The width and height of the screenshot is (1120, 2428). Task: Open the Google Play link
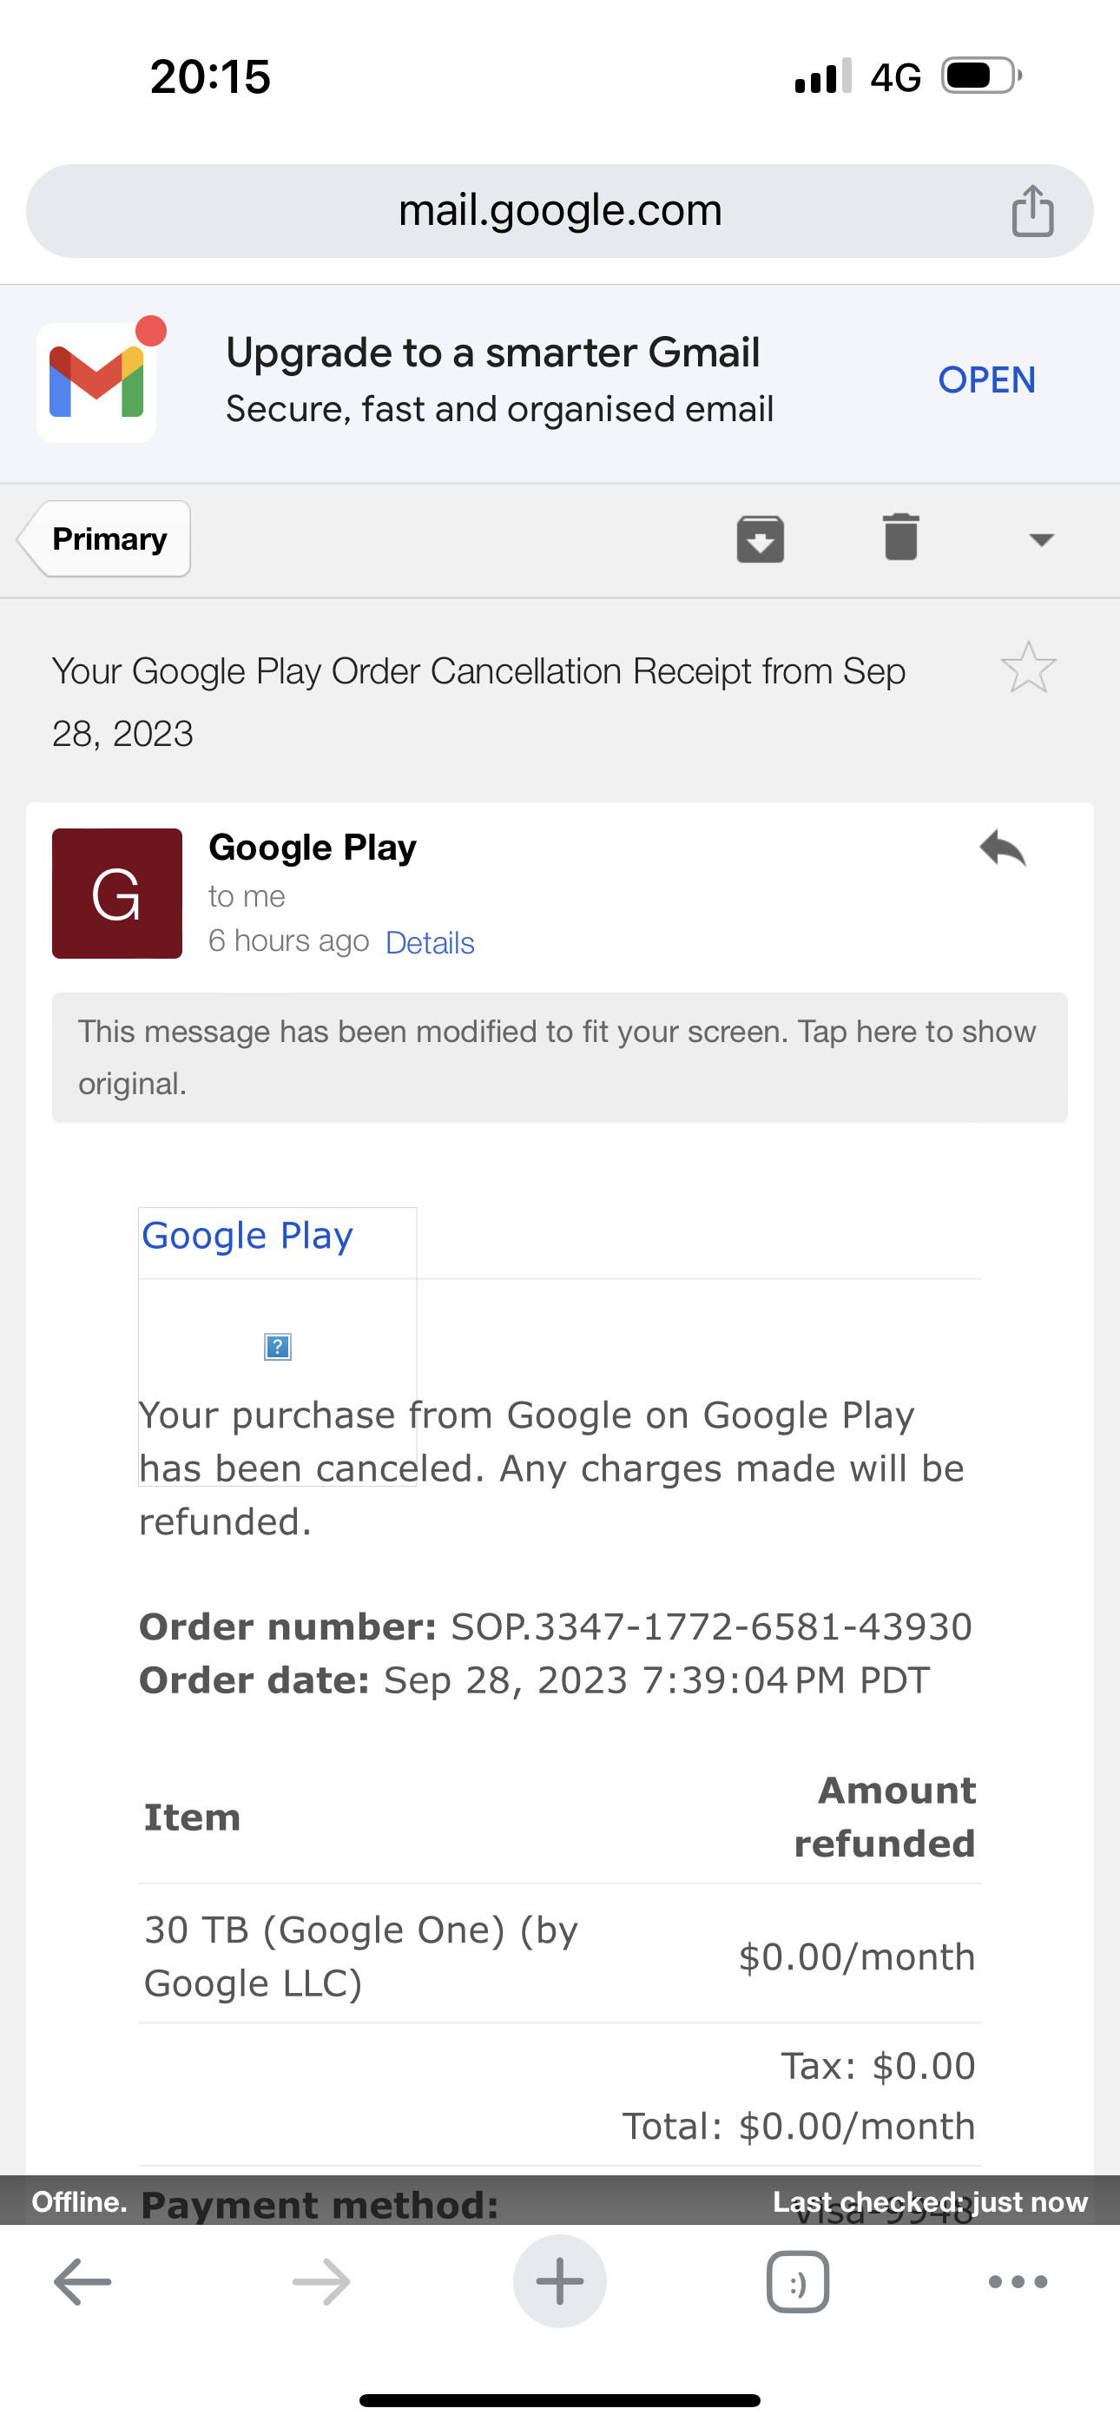pos(247,1236)
